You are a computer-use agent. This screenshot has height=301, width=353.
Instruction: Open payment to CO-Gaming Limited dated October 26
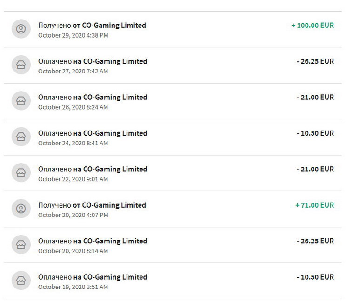click(93, 97)
